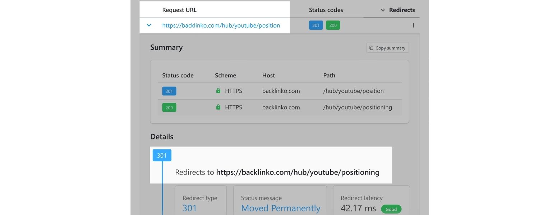Click the Copy summary button
539x215 pixels.
coord(387,47)
